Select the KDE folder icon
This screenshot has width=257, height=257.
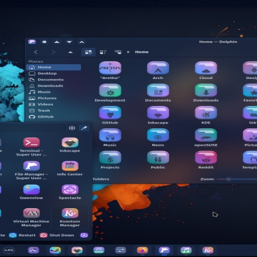coord(206,113)
